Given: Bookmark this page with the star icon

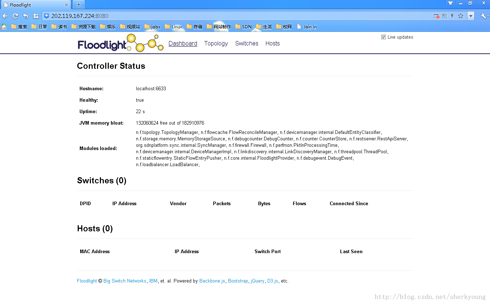Looking at the screenshot, I should pos(461,16).
